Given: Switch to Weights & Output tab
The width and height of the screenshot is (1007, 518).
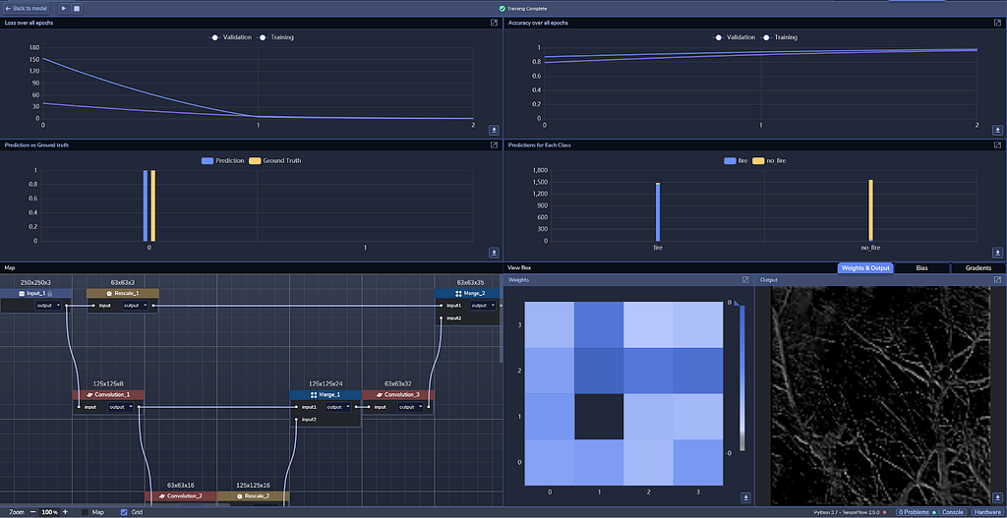Looking at the screenshot, I should click(x=865, y=267).
